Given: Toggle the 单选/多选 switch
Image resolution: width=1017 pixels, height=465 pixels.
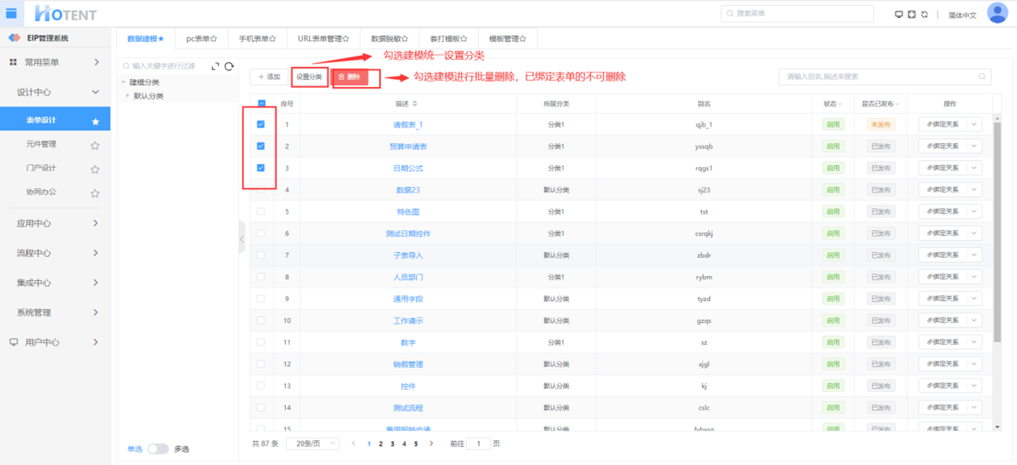Looking at the screenshot, I should pos(158,449).
